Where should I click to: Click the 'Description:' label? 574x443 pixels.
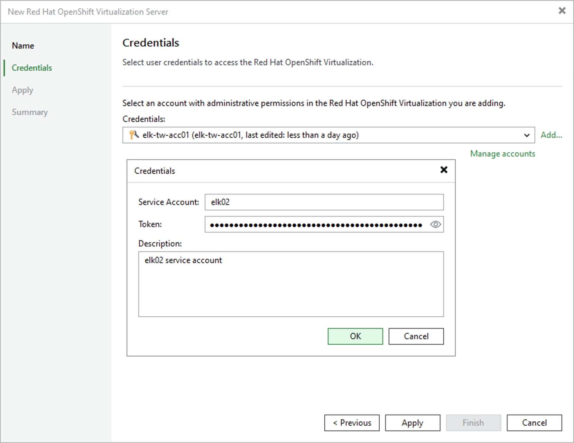coord(160,244)
